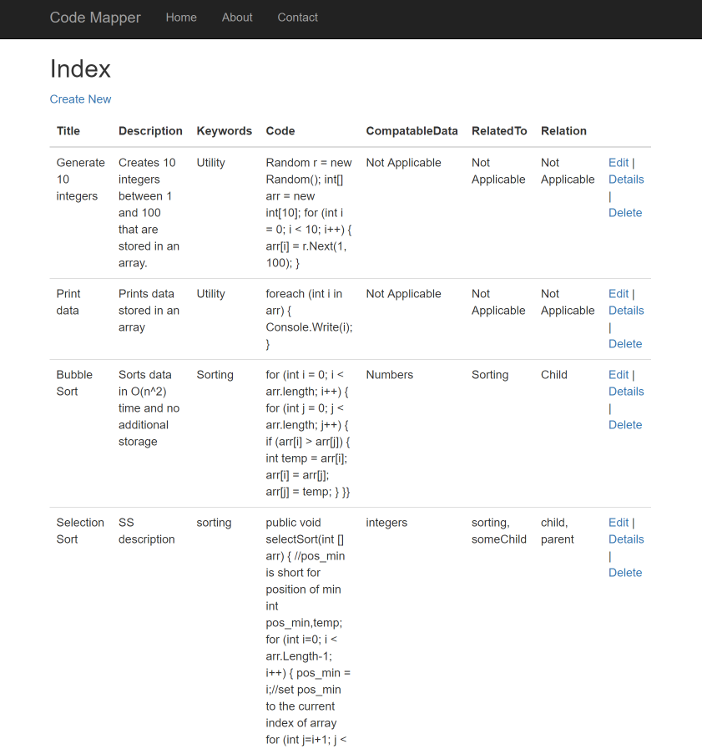Open Details for Print data
702x749 pixels.
626,311
